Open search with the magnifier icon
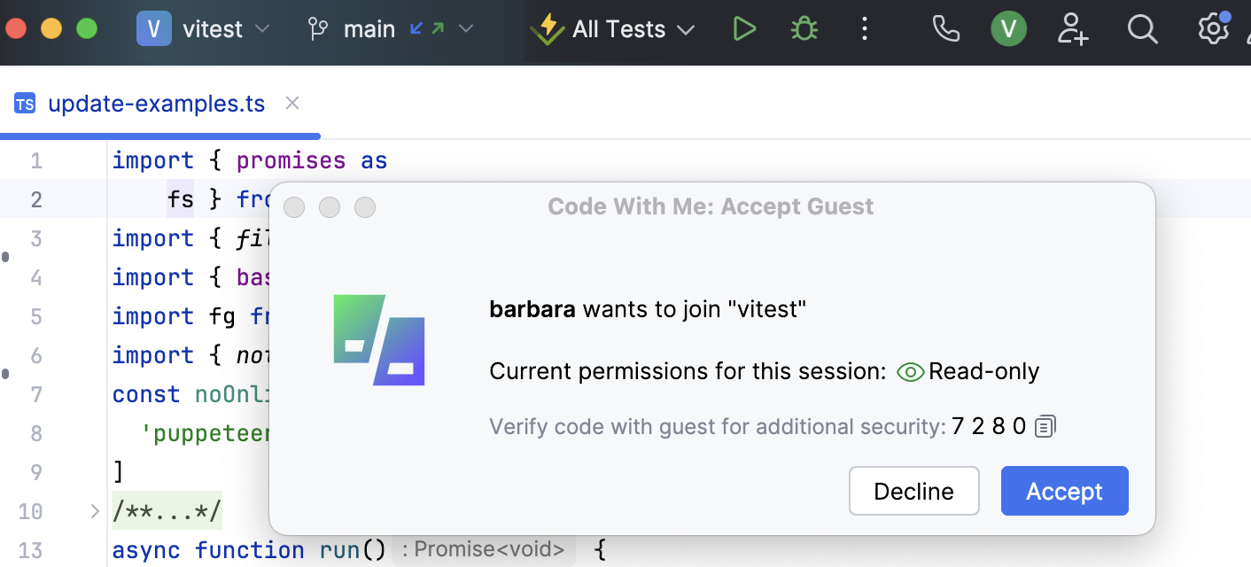 tap(1143, 29)
